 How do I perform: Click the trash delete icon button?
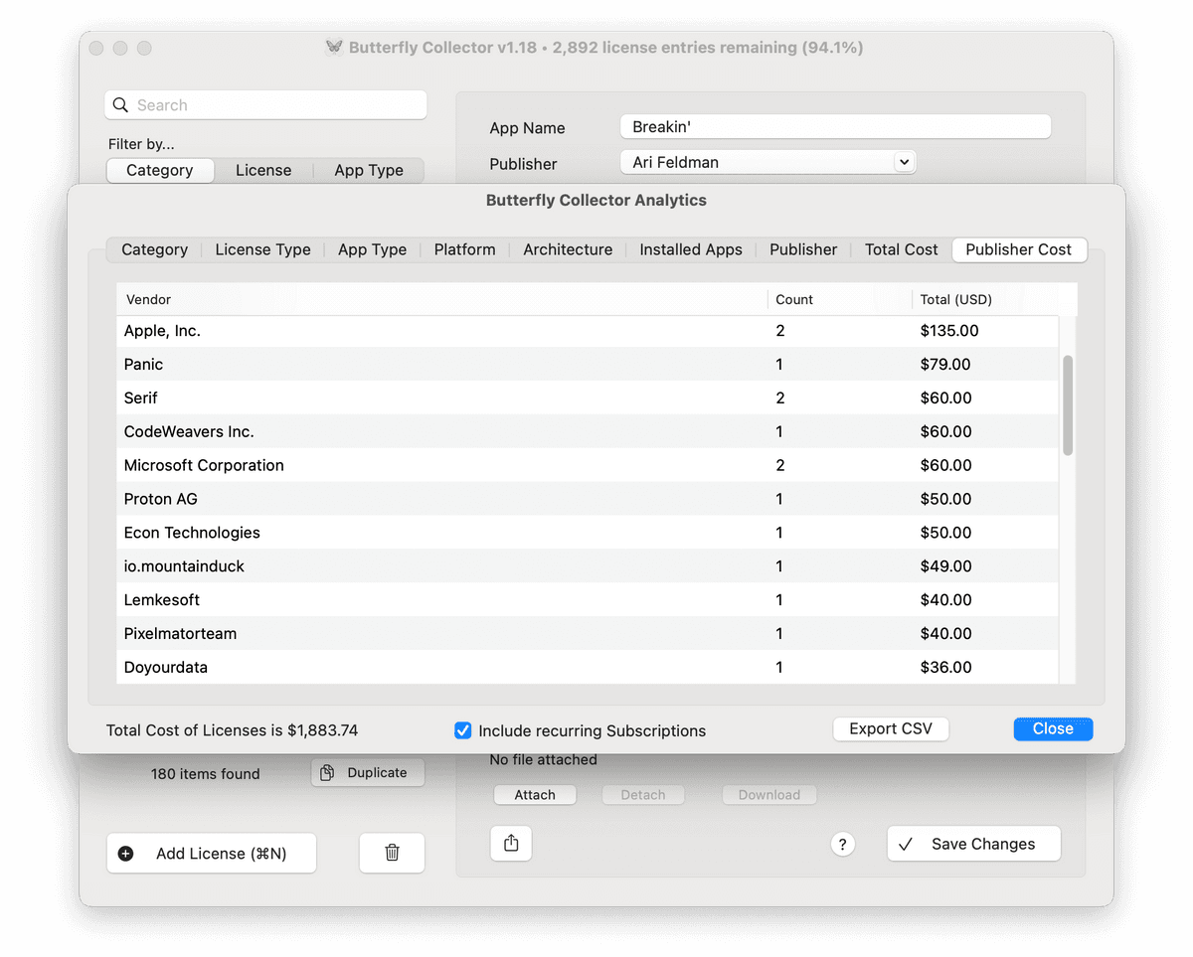pos(392,853)
